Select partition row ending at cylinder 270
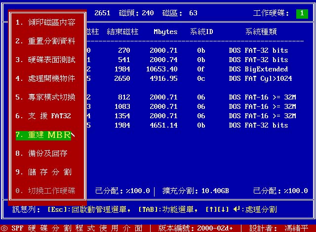The image size is (316, 232). tap(188, 50)
